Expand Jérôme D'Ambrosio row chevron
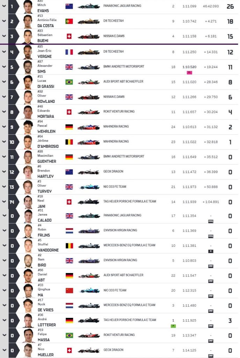 pos(4,142)
